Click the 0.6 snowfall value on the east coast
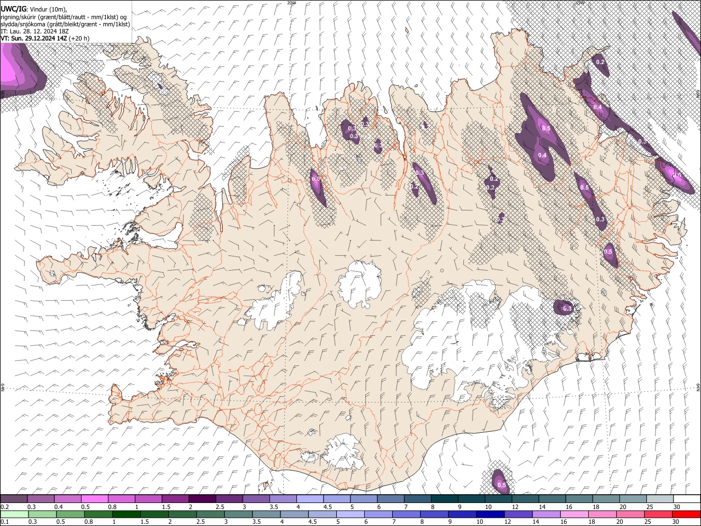This screenshot has height=526, width=701. [677, 175]
